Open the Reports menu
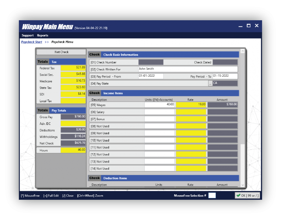 tap(43, 35)
